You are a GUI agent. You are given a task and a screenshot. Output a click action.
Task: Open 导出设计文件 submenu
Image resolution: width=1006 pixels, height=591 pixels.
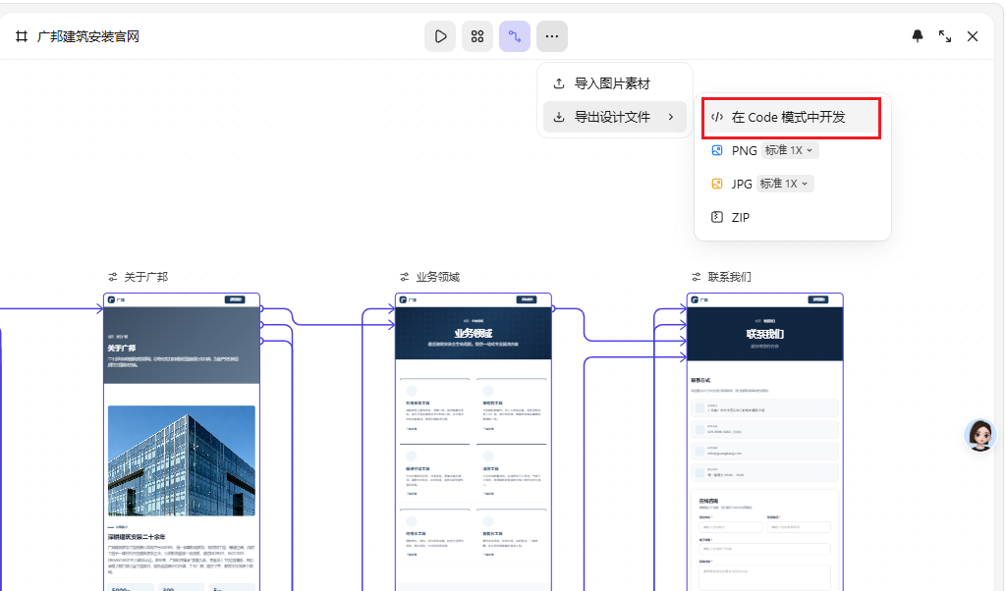pyautogui.click(x=615, y=117)
